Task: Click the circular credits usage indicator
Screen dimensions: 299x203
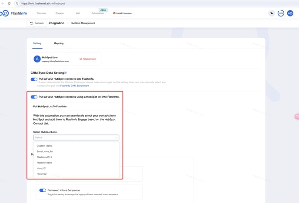Action: coord(281,13)
